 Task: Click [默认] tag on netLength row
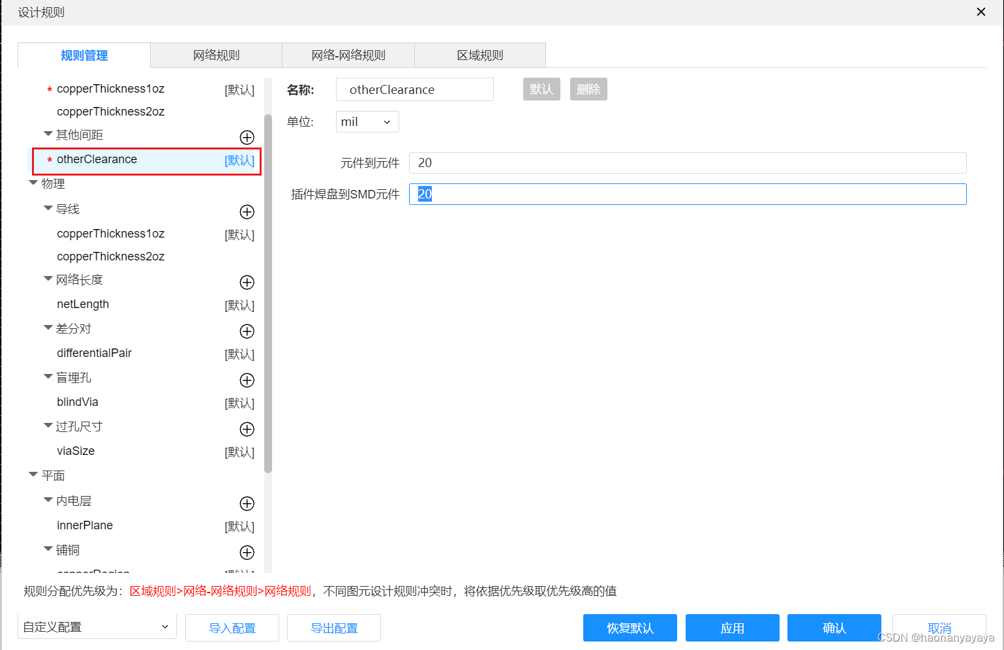[239, 305]
